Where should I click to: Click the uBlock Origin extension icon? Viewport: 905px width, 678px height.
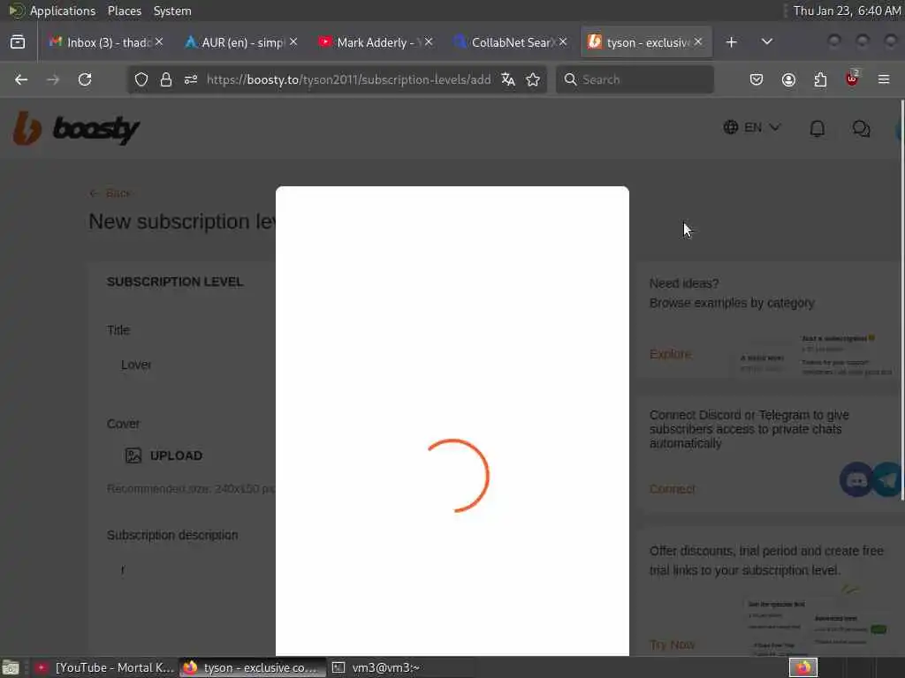pyautogui.click(x=852, y=79)
